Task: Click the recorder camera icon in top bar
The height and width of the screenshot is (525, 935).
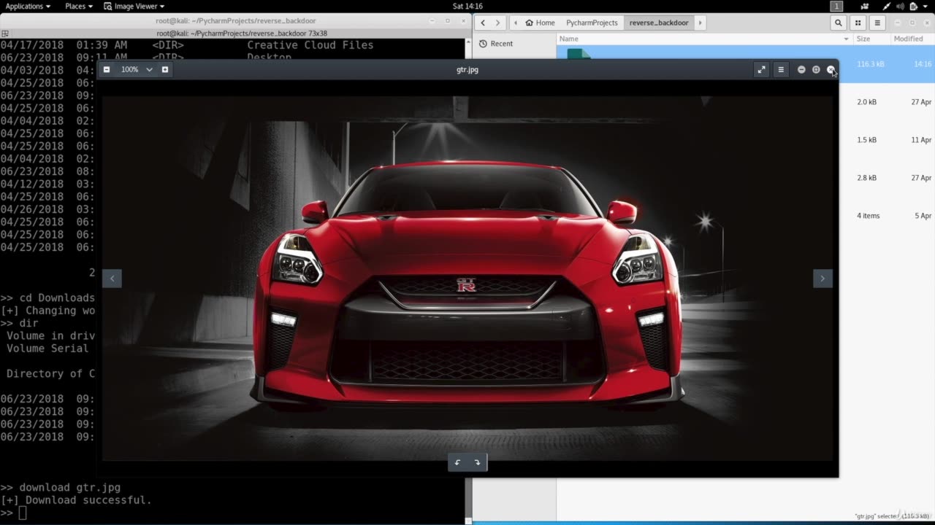Action: pos(865,6)
